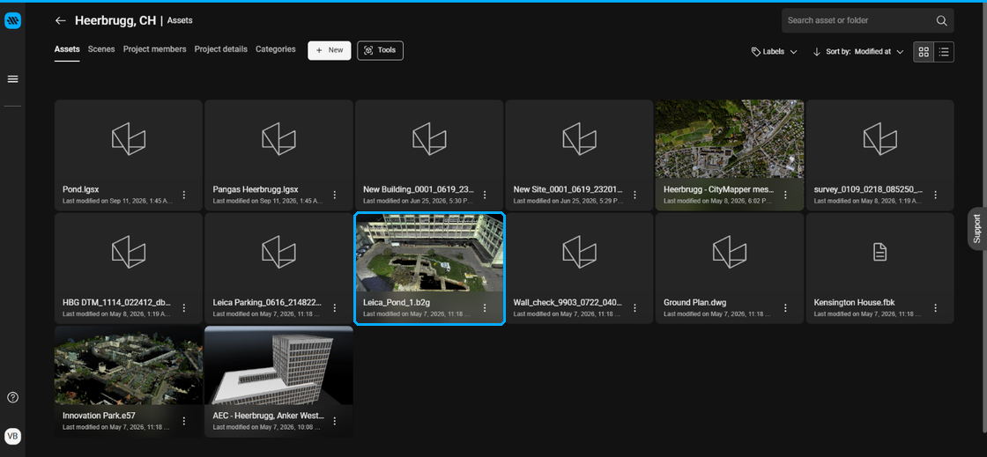
Task: Open options menu for Ground Plan.dwg
Action: [x=785, y=308]
